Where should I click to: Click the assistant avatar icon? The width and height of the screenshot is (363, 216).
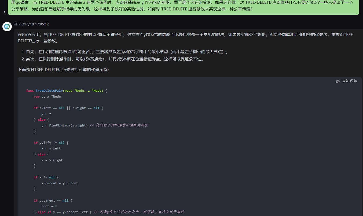7,27
